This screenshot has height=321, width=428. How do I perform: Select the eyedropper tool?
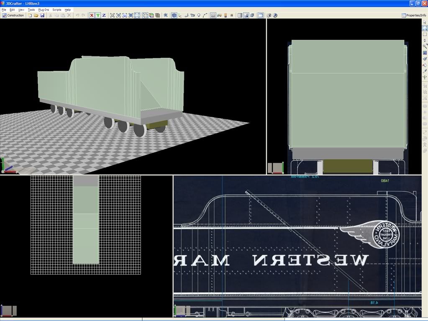425,71
